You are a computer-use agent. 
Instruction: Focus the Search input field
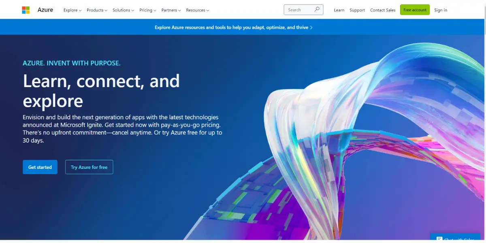coord(304,10)
